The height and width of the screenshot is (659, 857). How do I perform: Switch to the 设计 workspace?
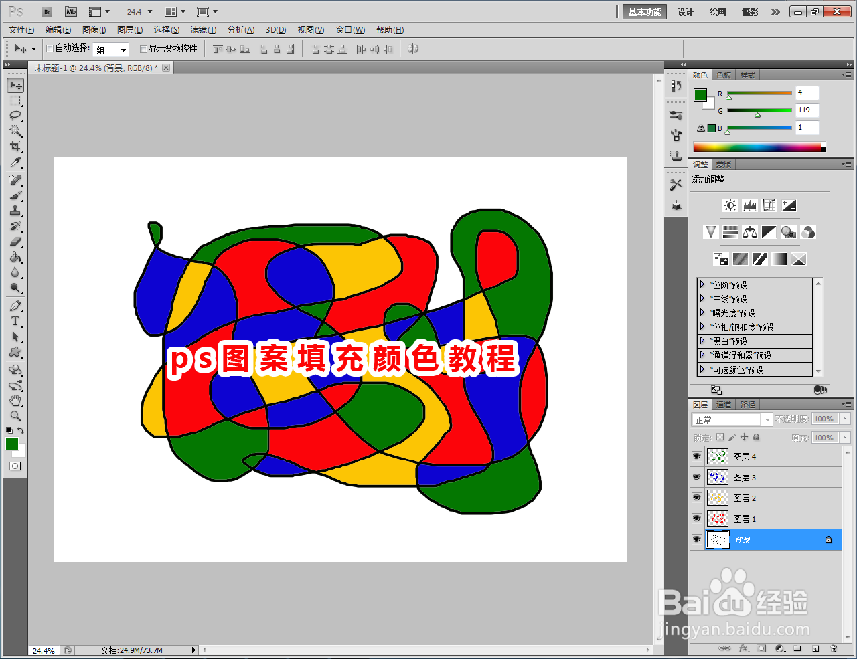pos(686,12)
